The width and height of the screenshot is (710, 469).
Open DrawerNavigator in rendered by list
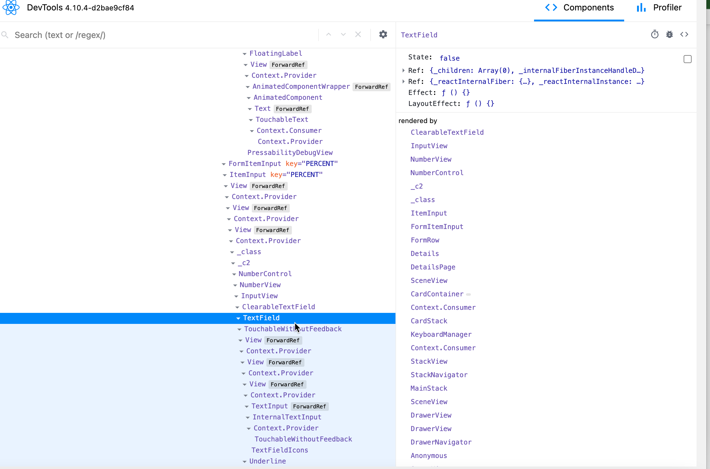[441, 442]
